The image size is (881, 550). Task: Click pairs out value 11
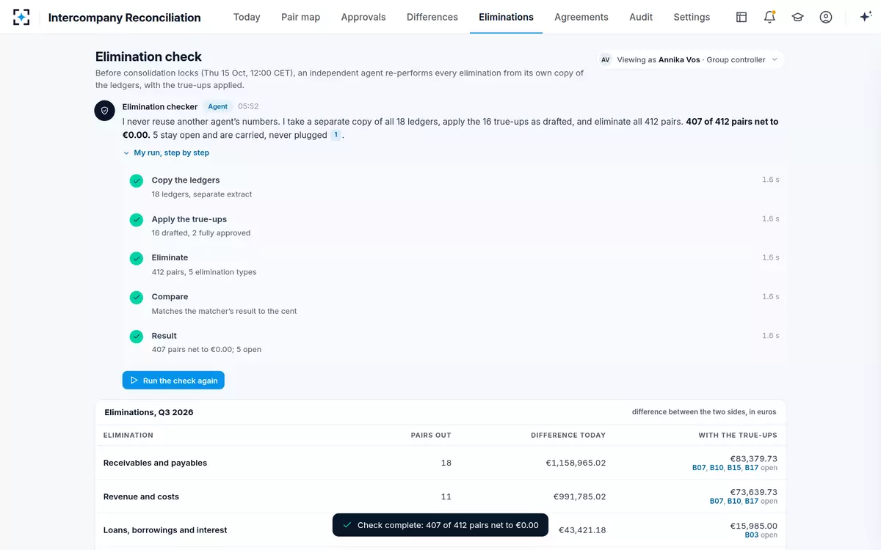point(446,496)
